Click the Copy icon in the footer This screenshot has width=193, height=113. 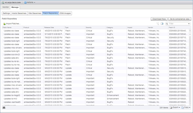coord(183,108)
